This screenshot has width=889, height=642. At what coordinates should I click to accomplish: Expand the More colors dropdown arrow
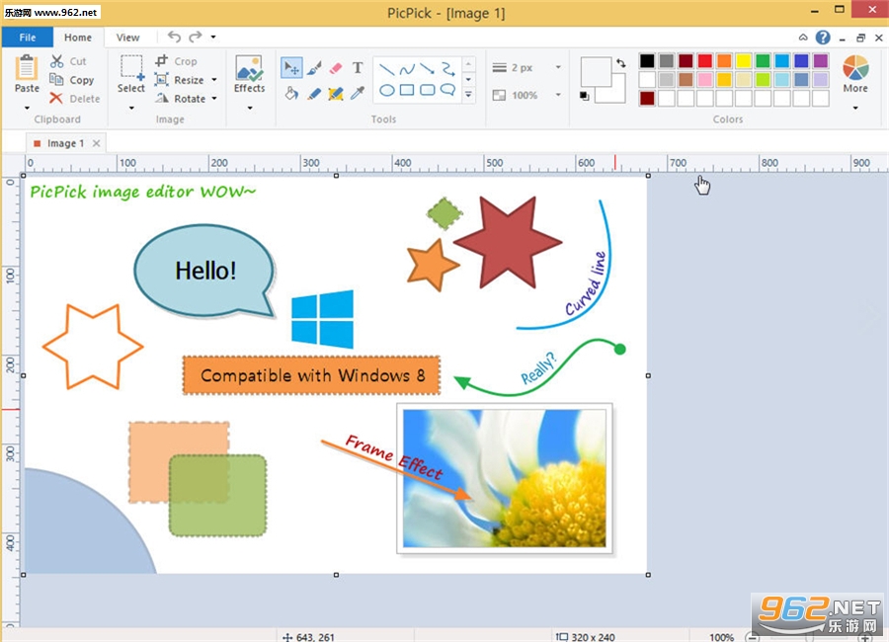pyautogui.click(x=855, y=108)
